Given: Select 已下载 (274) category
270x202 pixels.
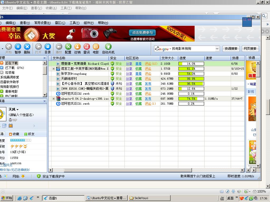Looking at the screenshot, I should click(15, 68).
